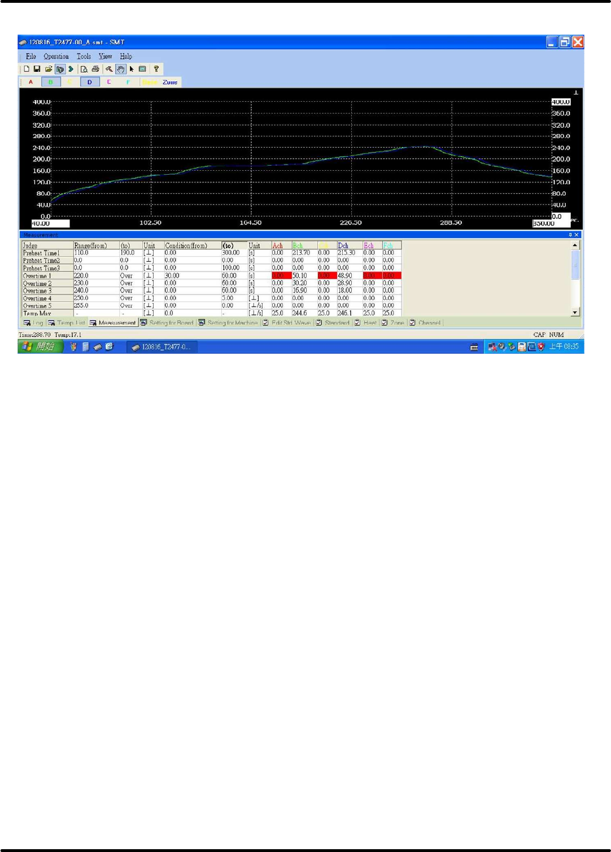Click the Dch column header
Screen dimensions: 611x852
349,245
